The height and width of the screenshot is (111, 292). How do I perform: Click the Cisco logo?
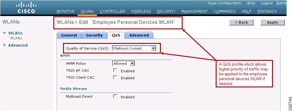(x=26, y=8)
